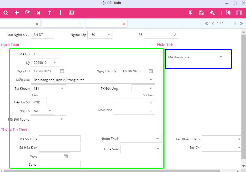Click the film strip icon
This screenshot has width=246, height=172.
tap(239, 13)
